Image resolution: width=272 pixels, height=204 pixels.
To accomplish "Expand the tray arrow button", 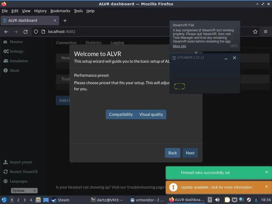I will coord(210,200).
